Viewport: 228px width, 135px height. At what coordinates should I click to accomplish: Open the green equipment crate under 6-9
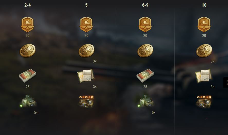tap(146, 101)
